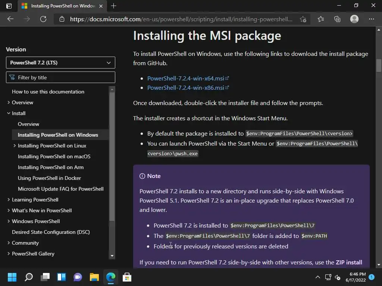Click the Filter by title field

[x=60, y=77]
